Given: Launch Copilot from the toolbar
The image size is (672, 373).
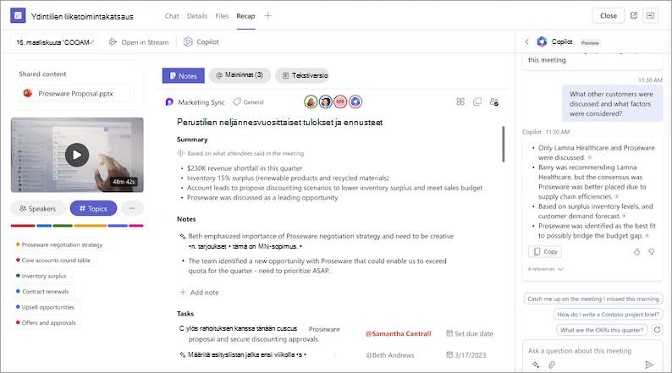Looking at the screenshot, I should (x=201, y=42).
